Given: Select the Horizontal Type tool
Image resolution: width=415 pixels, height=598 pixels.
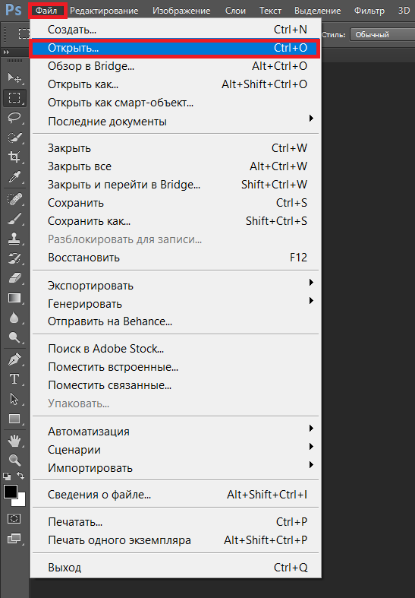Looking at the screenshot, I should click(14, 378).
